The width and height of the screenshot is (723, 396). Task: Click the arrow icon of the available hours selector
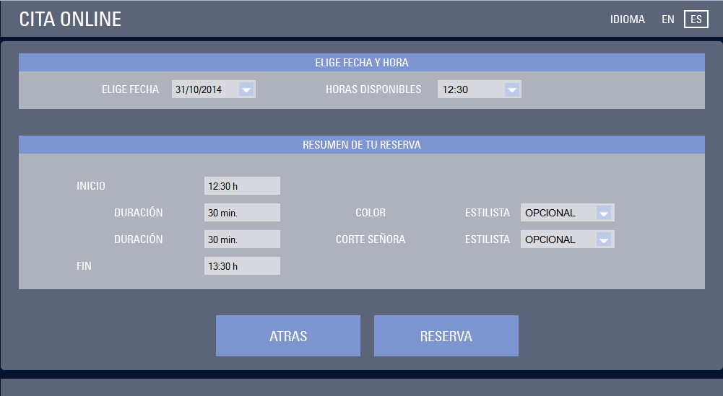511,89
